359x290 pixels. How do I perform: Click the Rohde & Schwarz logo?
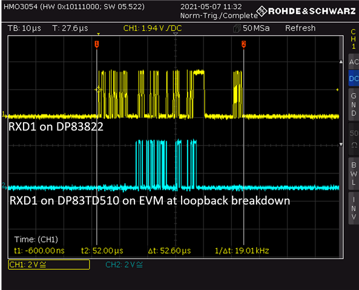306,11
